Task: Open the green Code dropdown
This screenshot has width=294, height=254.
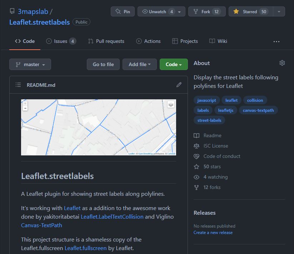Action: [x=174, y=64]
